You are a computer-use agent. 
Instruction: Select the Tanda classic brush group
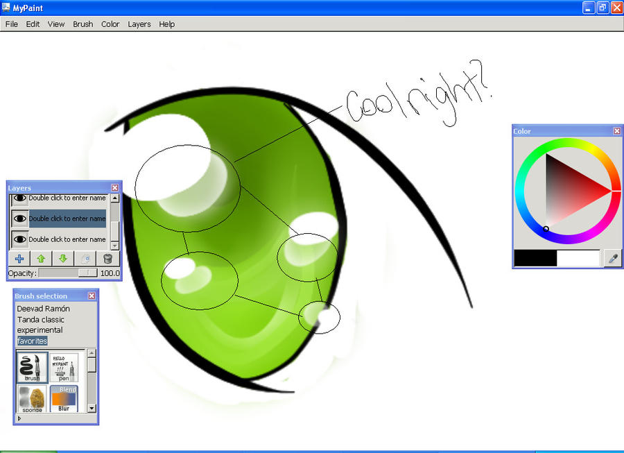[41, 319]
